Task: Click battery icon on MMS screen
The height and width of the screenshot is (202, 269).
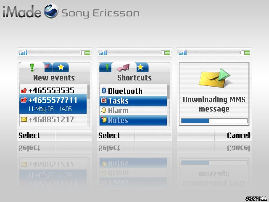Action: [x=245, y=53]
